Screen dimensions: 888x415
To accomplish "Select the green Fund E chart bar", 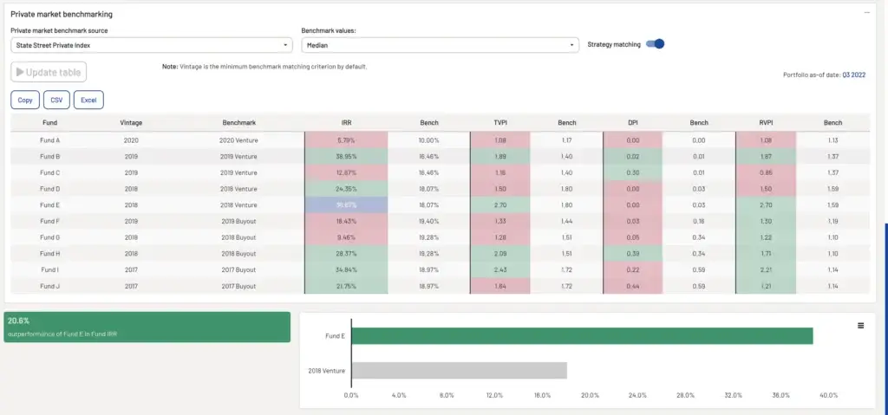I will 582,336.
